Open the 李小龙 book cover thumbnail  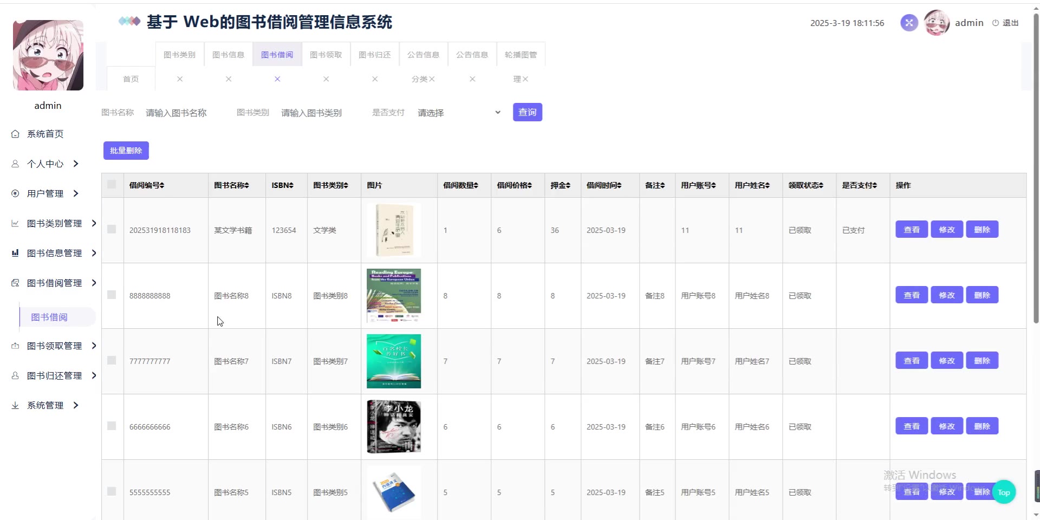[x=393, y=426]
